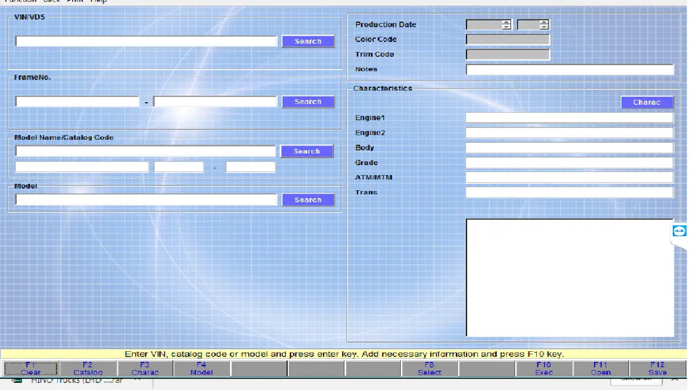Click the F8 Select function key
693x390 pixels.
[x=429, y=369]
